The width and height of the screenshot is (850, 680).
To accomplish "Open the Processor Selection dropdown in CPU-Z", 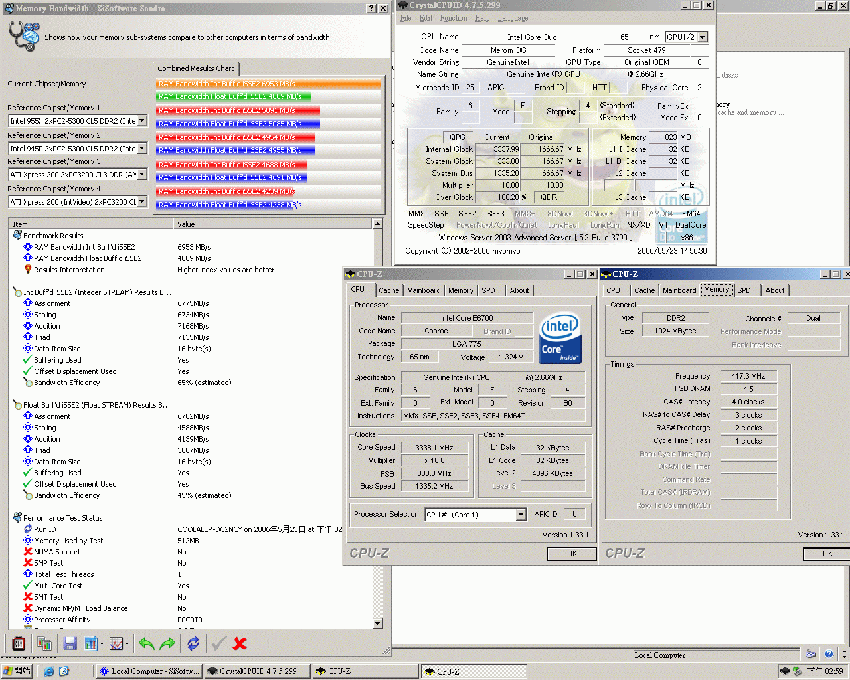I will coord(521,515).
